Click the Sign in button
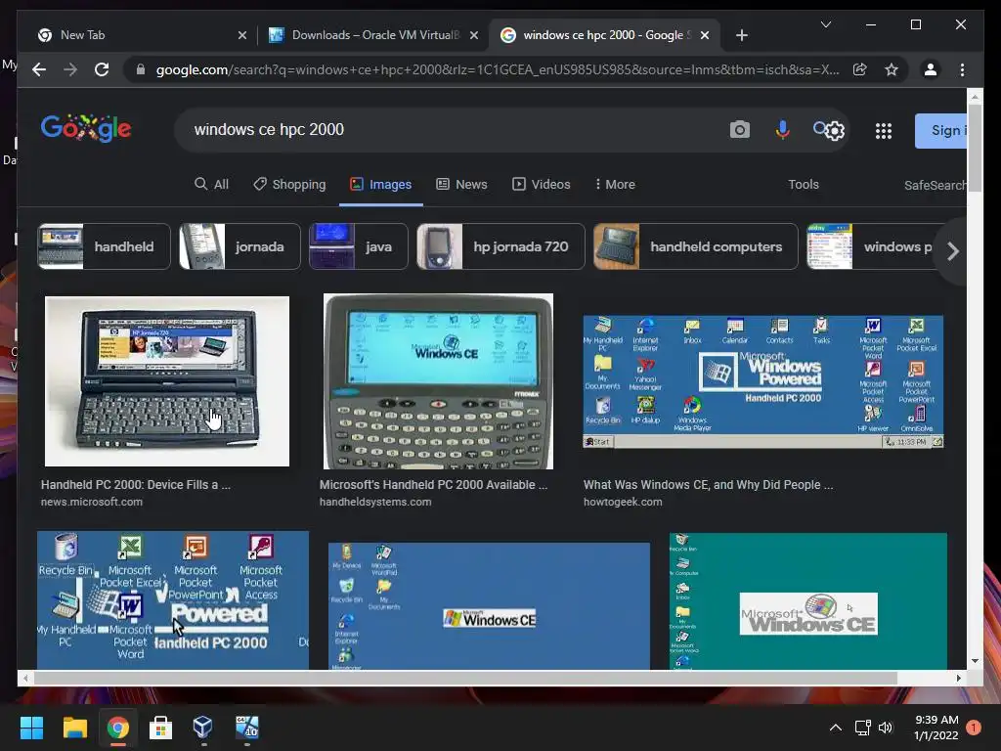This screenshot has height=751, width=1001. 941,130
